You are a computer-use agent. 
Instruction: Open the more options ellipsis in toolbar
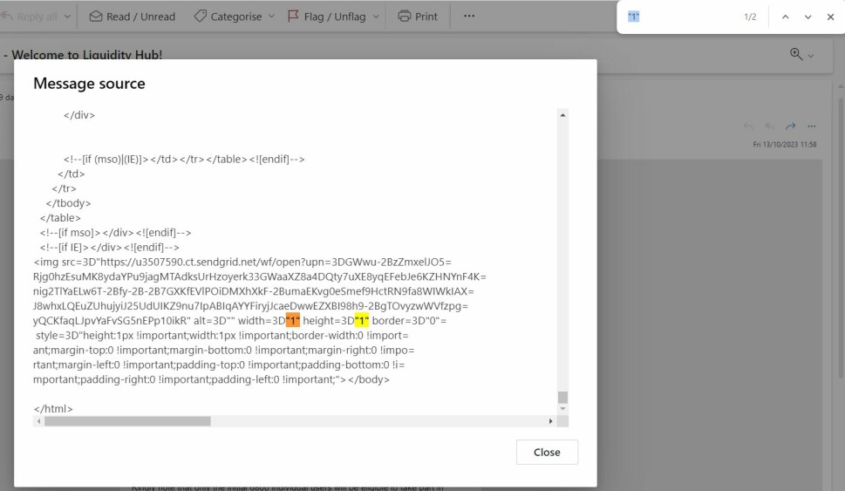469,16
